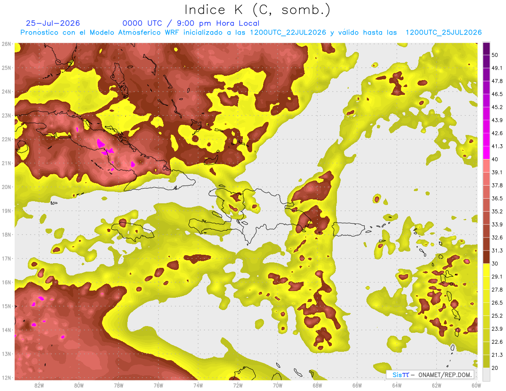Viewport: 506px width, 391px height.
Task: Click the longitude axis label "78W"
Action: click(x=118, y=385)
